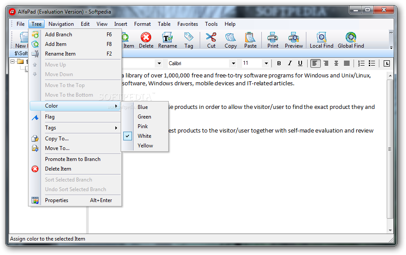Align text left
The image size is (406, 255).
pos(315,63)
